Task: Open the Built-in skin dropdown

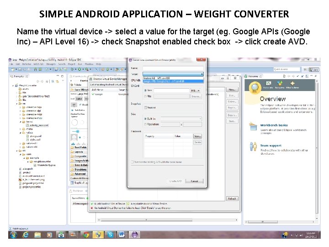Action: pyautogui.click(x=181, y=119)
